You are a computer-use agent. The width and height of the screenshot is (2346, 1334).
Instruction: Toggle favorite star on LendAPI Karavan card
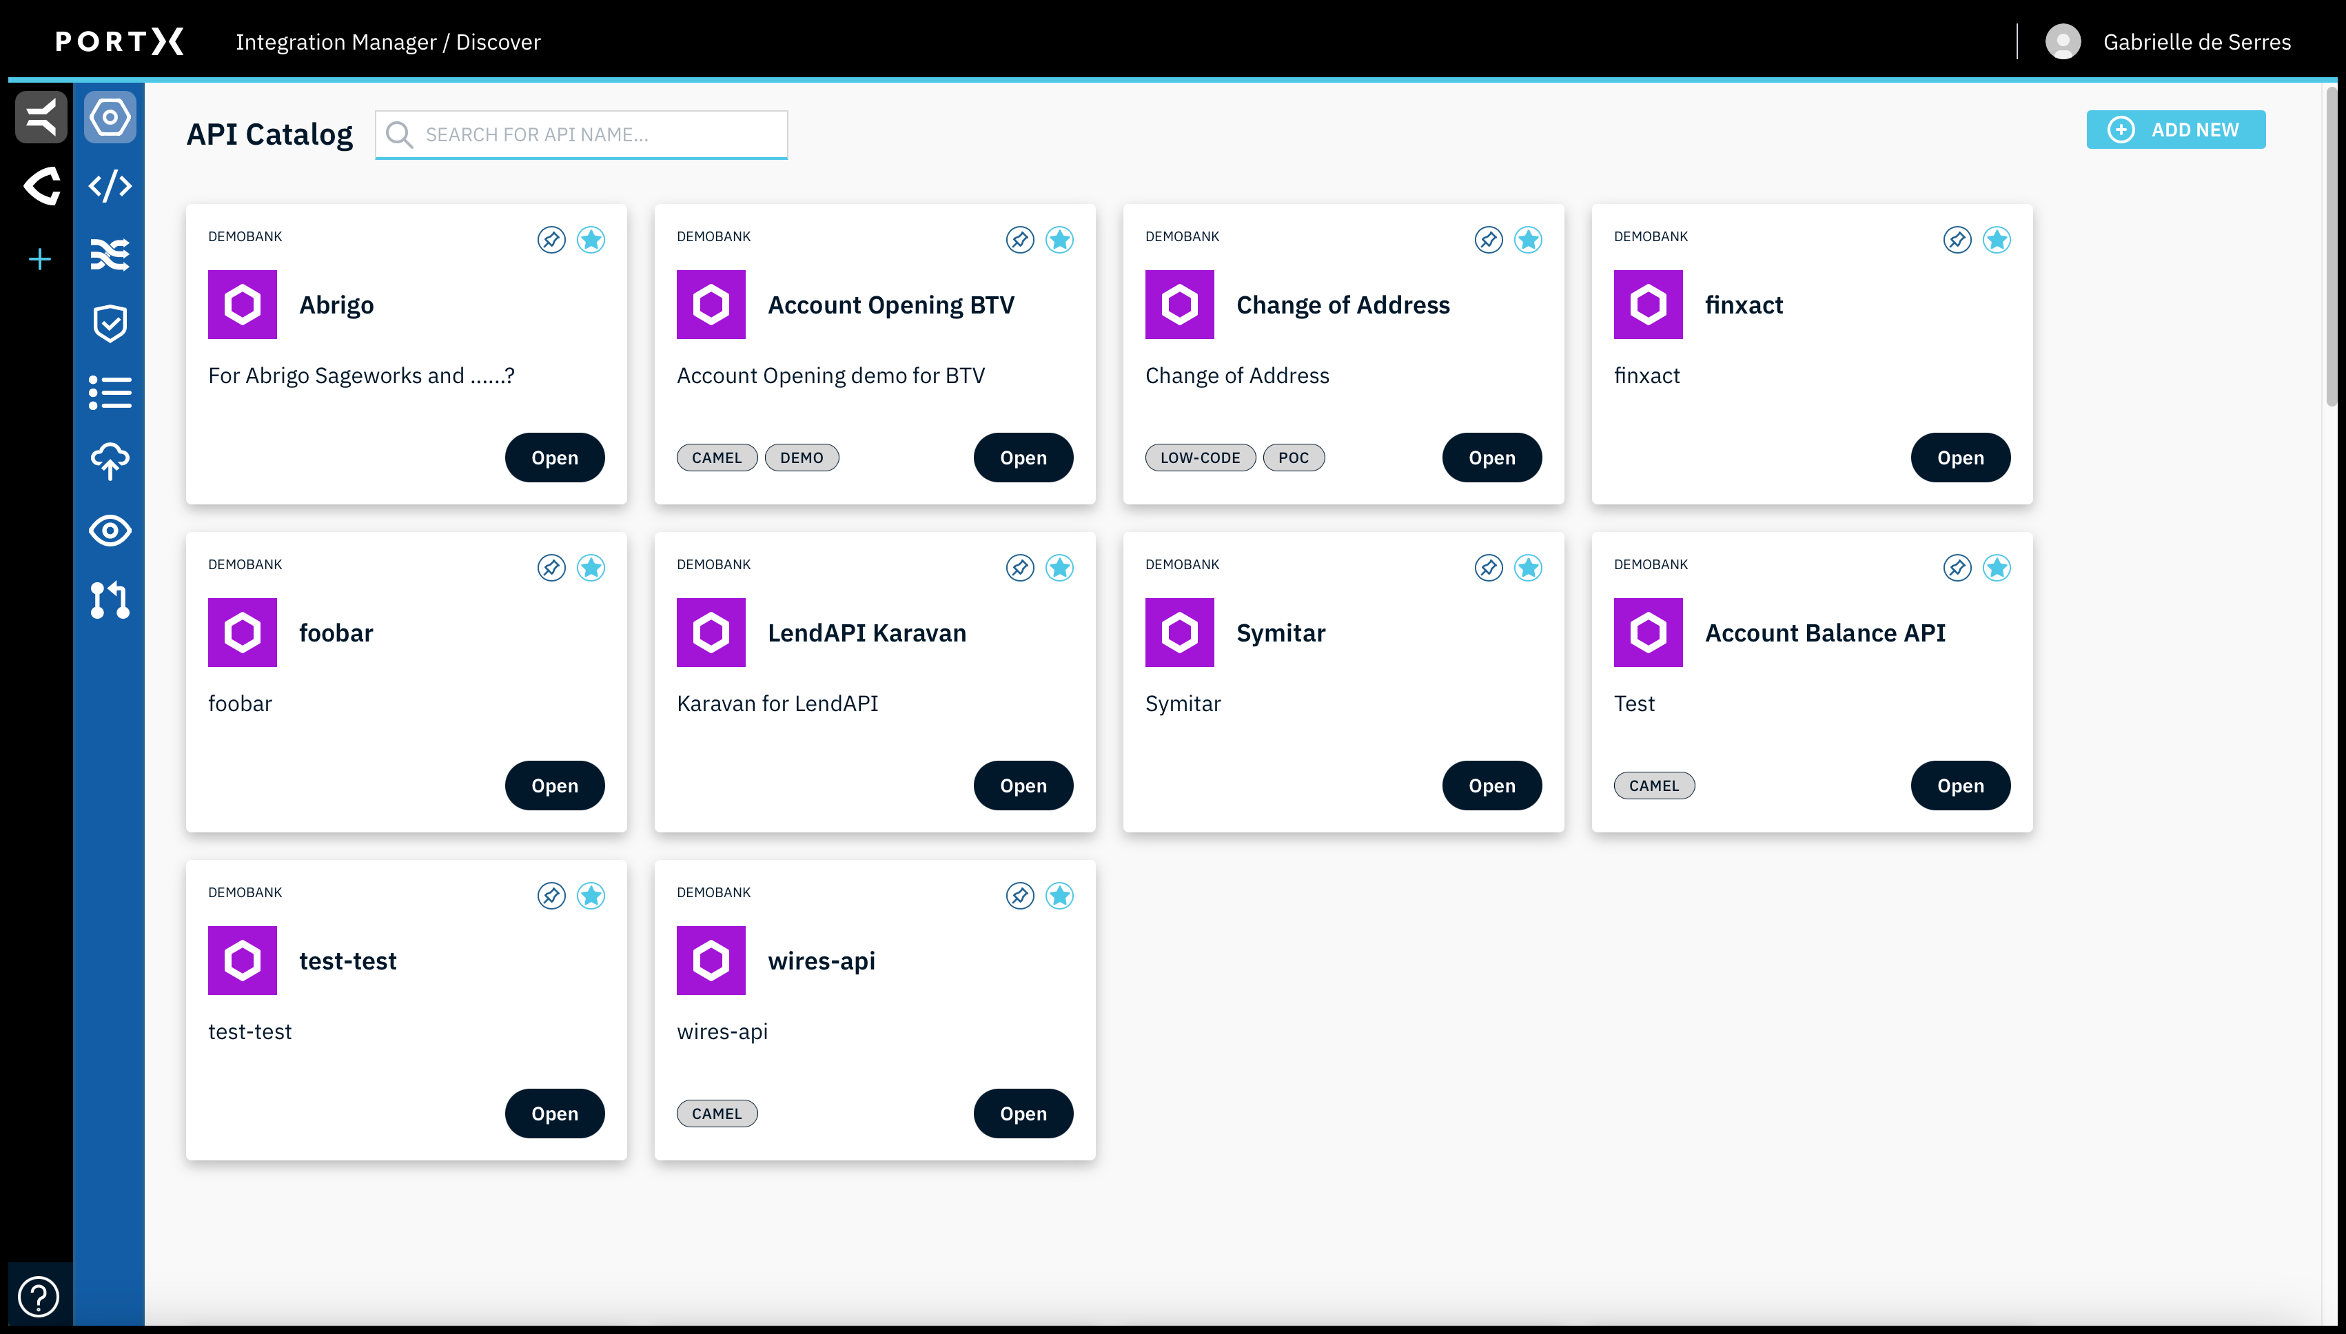point(1060,568)
